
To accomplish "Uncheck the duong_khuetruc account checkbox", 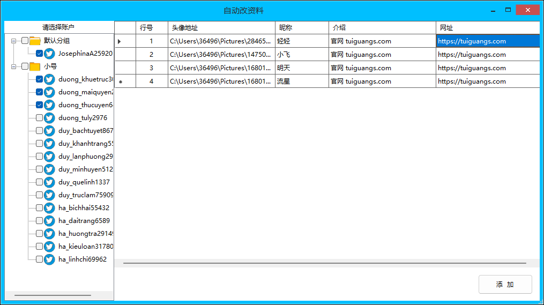I will [x=39, y=79].
